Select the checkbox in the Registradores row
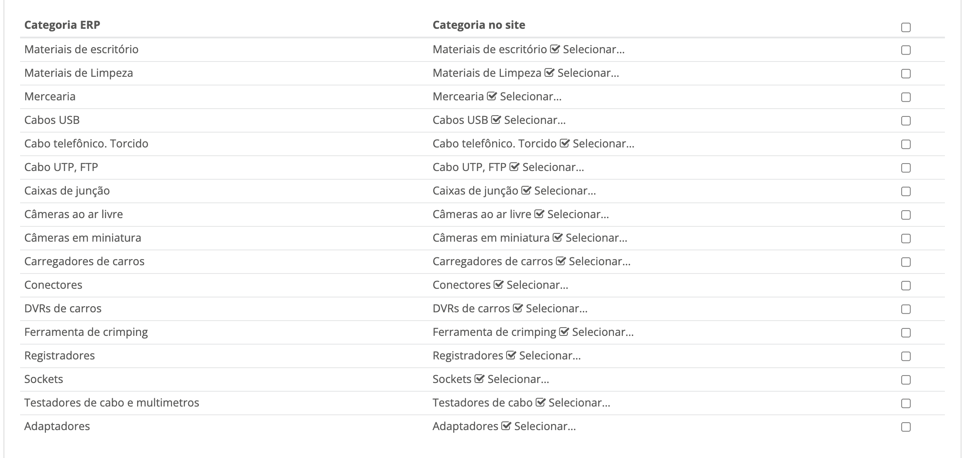Screen dimensions: 965x458 click(906, 356)
